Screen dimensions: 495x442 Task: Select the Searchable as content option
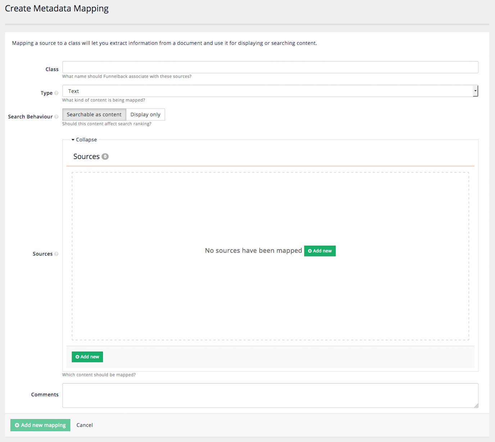point(94,115)
